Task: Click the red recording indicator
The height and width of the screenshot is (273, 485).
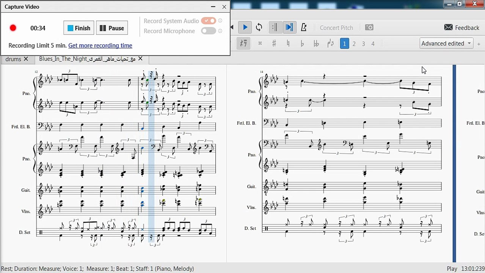Action: coord(13,28)
